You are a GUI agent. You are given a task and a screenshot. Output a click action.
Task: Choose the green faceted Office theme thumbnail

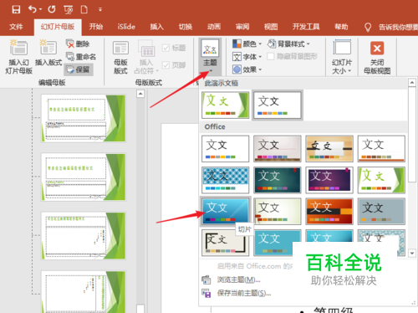click(x=381, y=180)
